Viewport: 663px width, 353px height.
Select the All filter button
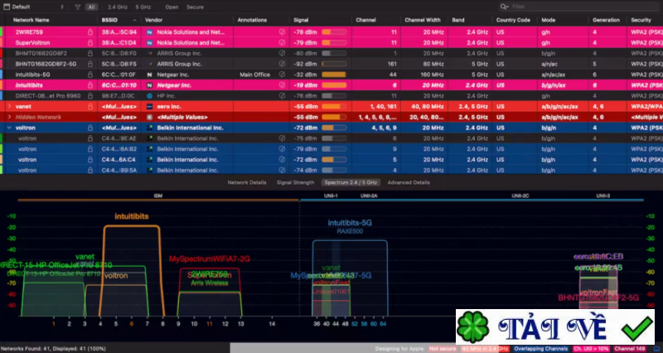91,7
